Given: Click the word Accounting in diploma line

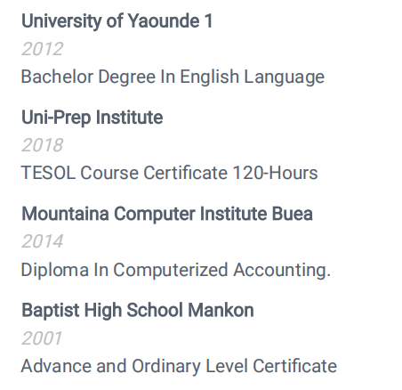Looking at the screenshot, I should [x=282, y=270].
